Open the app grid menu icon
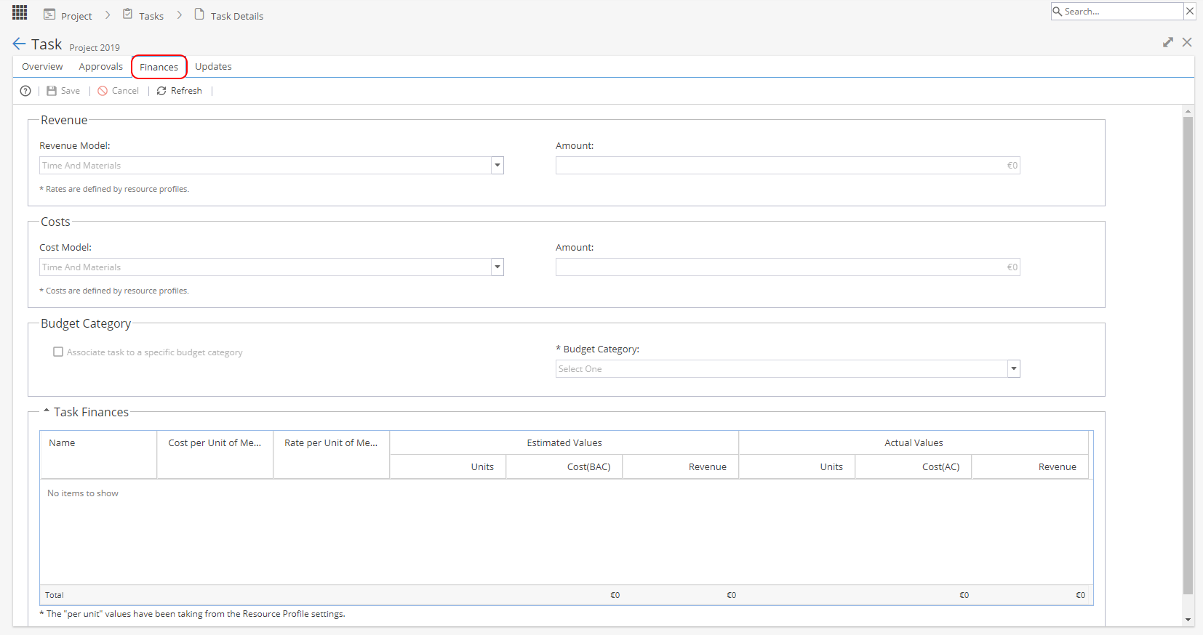1203x635 pixels. (20, 12)
